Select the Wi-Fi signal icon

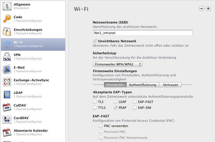[x=7, y=44]
